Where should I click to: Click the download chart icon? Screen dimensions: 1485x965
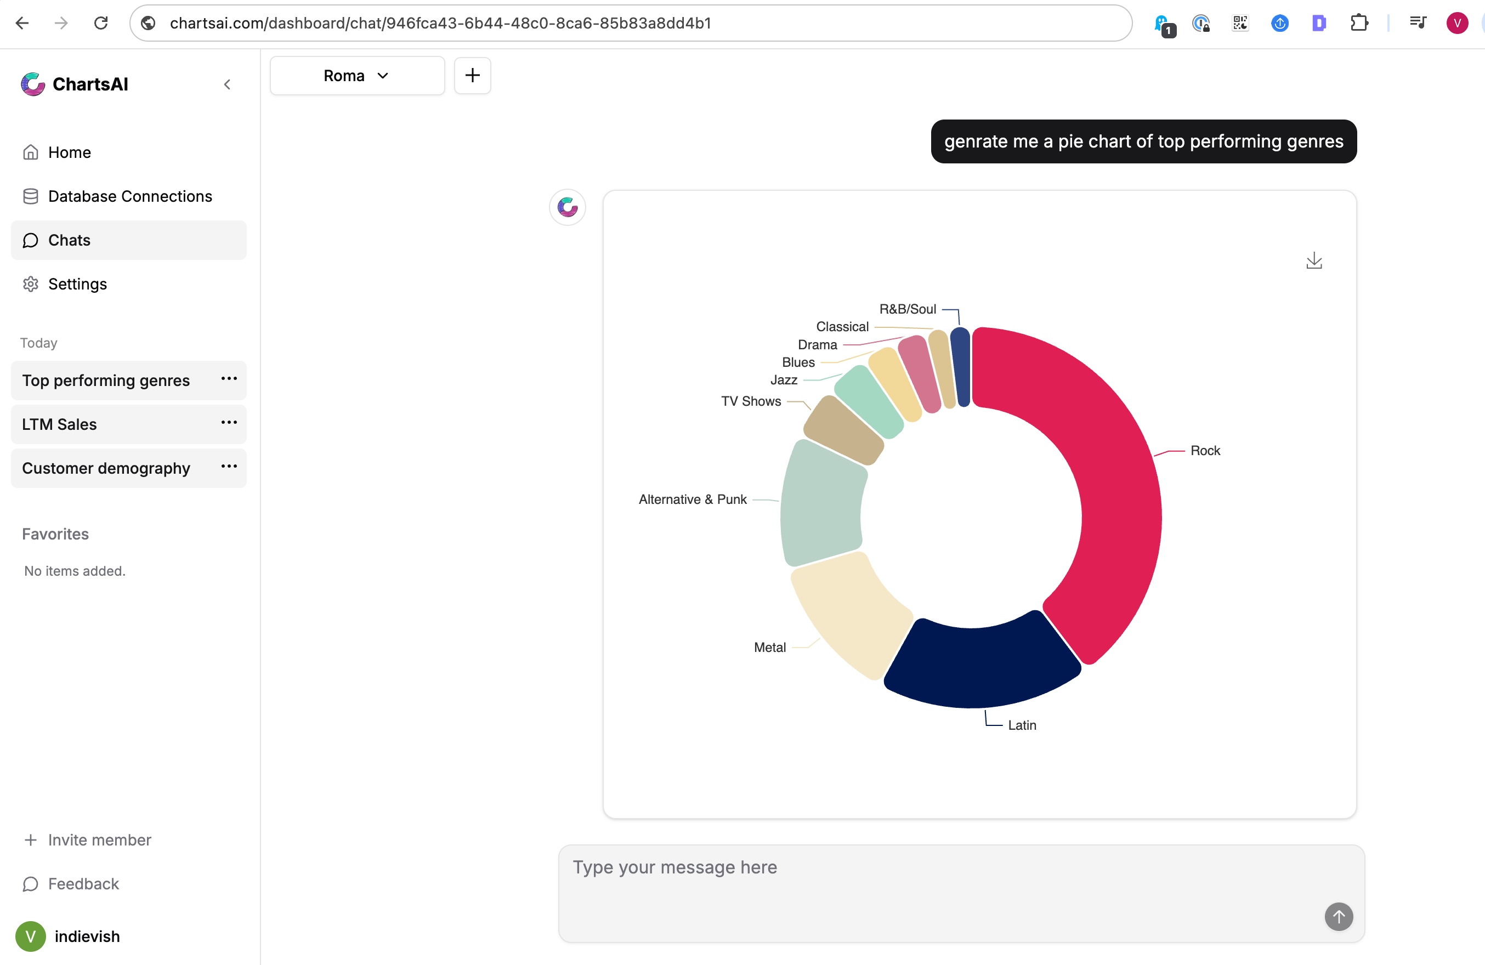1314,261
